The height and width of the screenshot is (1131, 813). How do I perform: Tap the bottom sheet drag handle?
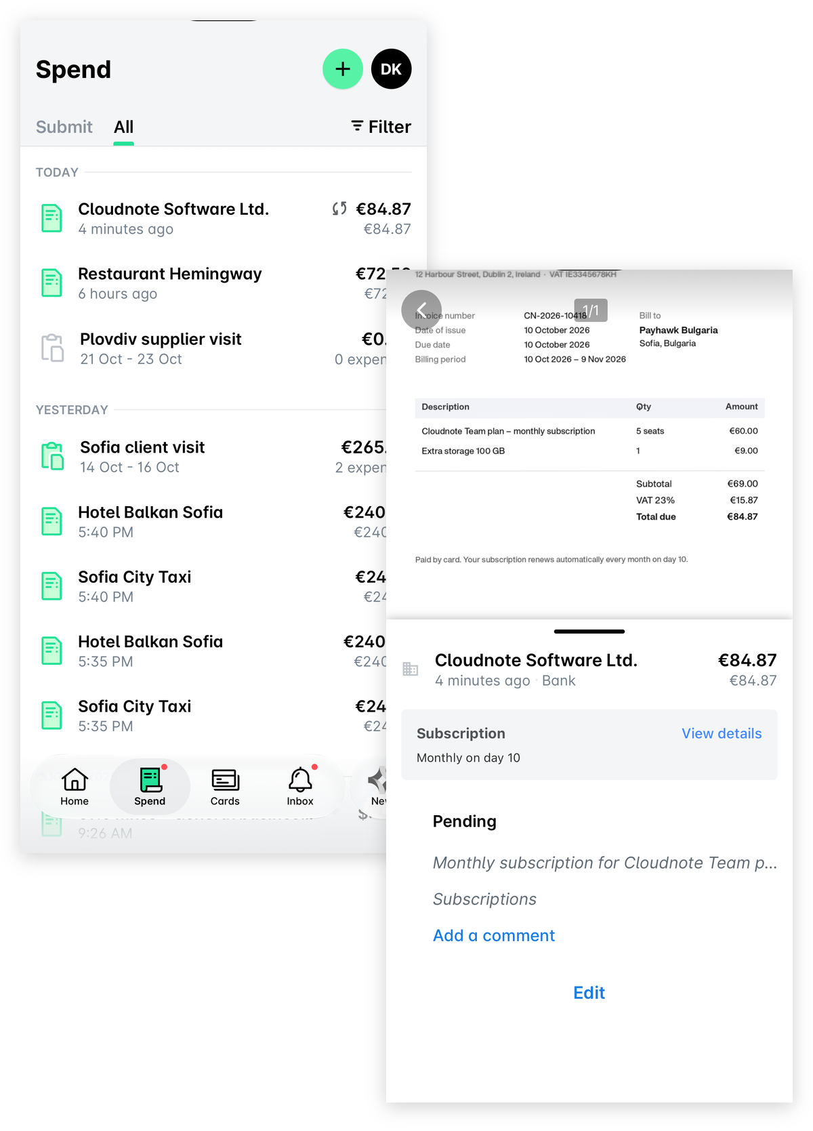click(x=589, y=632)
